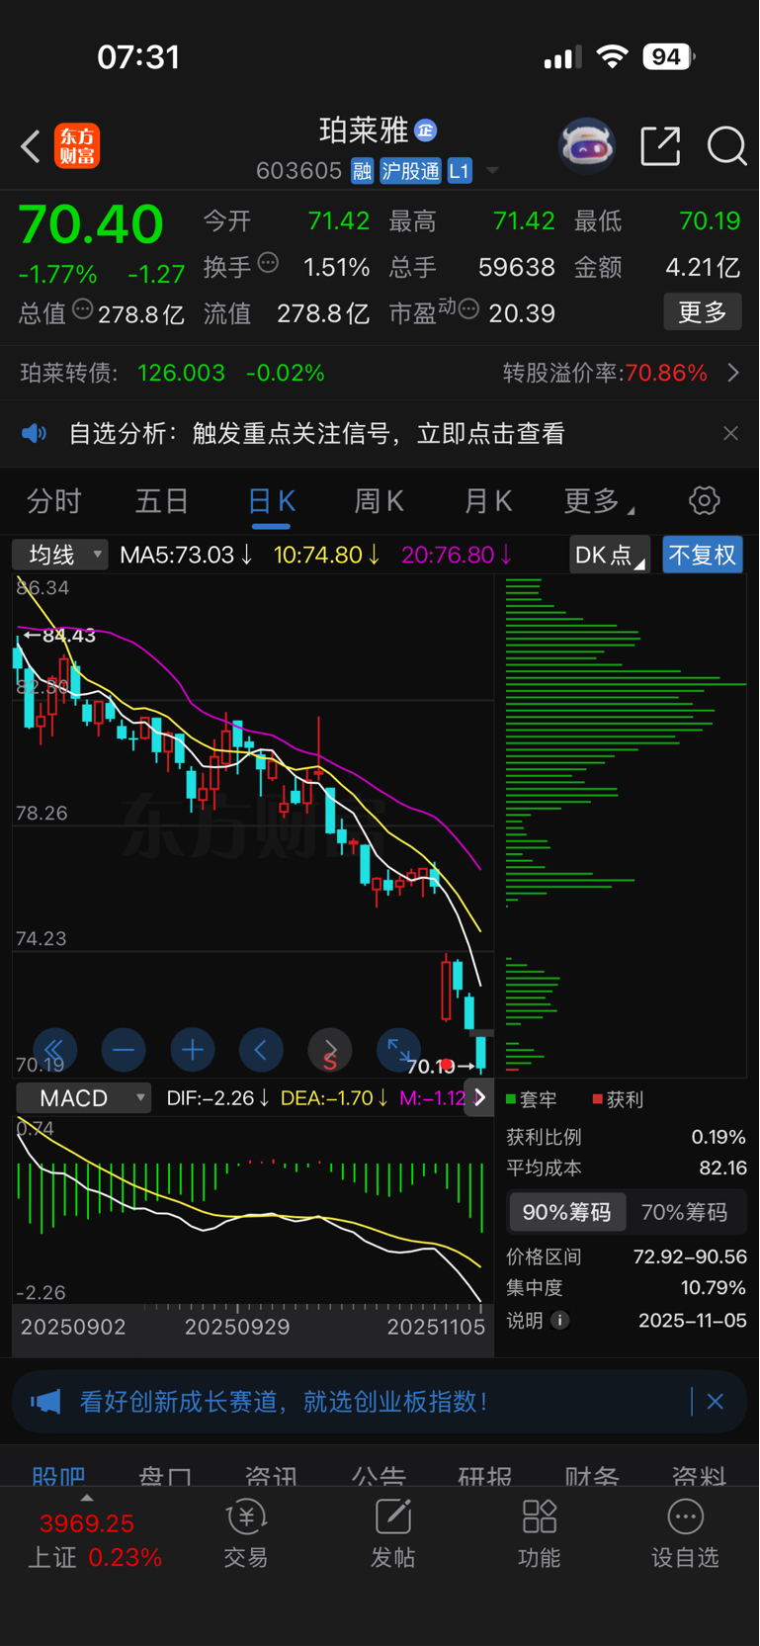Open chart settings gear icon
Image resolution: width=760 pixels, height=1646 pixels.
pos(704,500)
